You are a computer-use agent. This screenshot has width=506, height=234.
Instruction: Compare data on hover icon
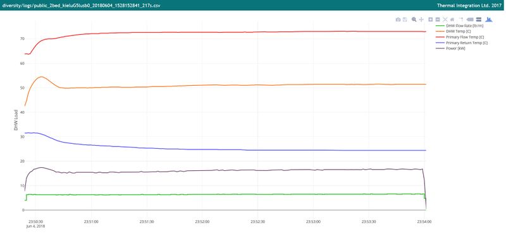click(x=479, y=20)
